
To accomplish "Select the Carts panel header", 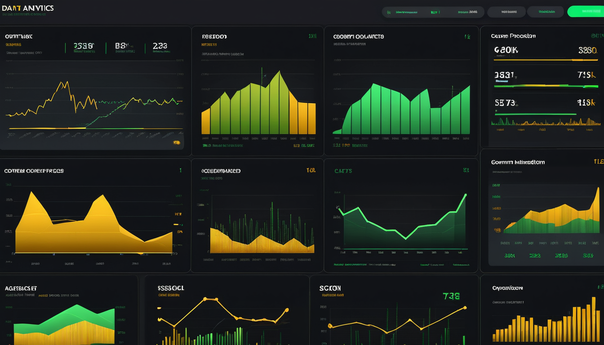I will point(343,171).
